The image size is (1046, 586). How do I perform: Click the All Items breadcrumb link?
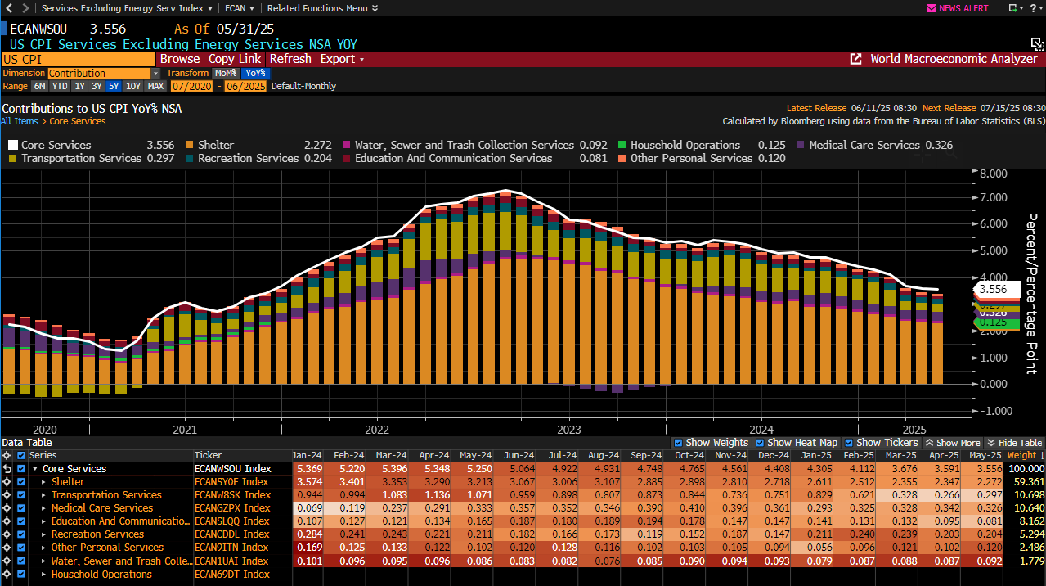19,121
